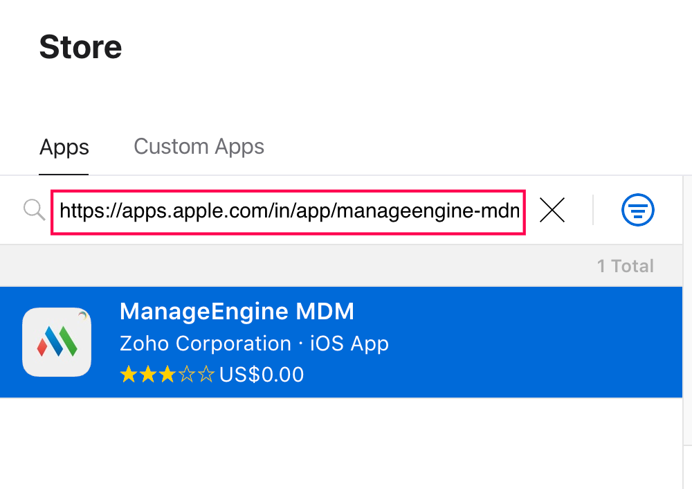Click the ManageEngine MDM app icon
The image size is (692, 489).
[x=57, y=342]
